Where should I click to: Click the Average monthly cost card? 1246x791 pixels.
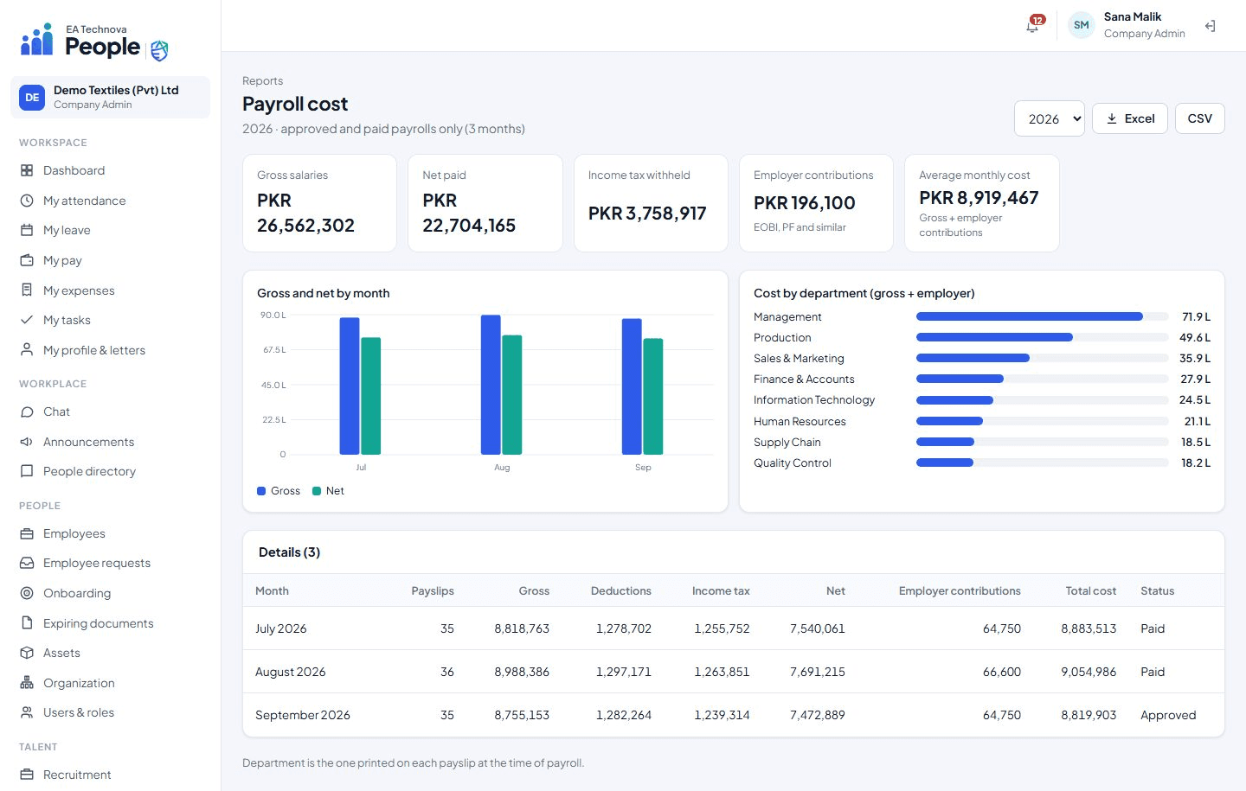(x=981, y=203)
